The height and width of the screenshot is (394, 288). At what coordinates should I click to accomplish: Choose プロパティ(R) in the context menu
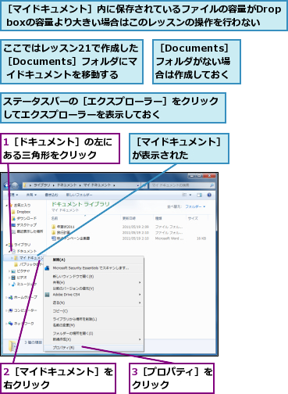[x=94, y=348]
